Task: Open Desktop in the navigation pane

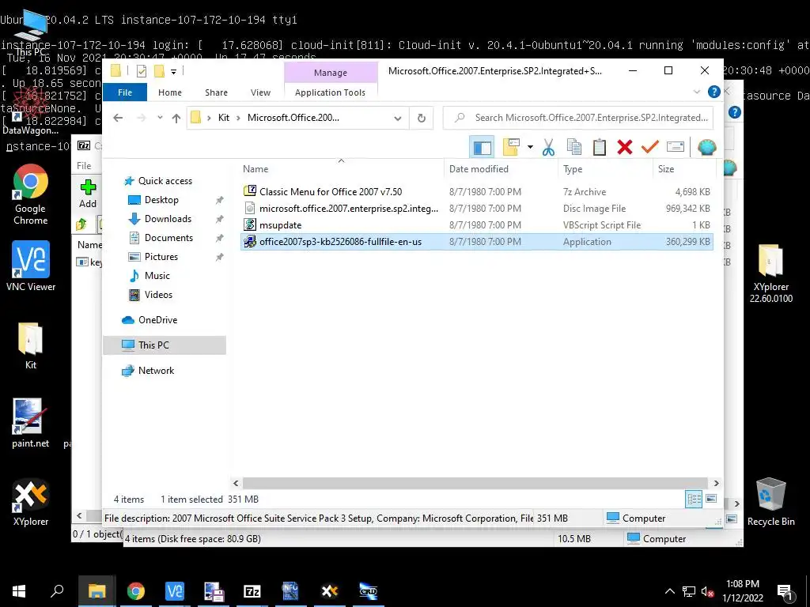Action: (x=161, y=200)
